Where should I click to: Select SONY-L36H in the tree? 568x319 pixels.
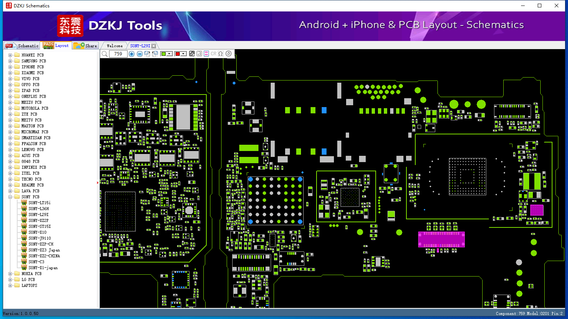[38, 209]
